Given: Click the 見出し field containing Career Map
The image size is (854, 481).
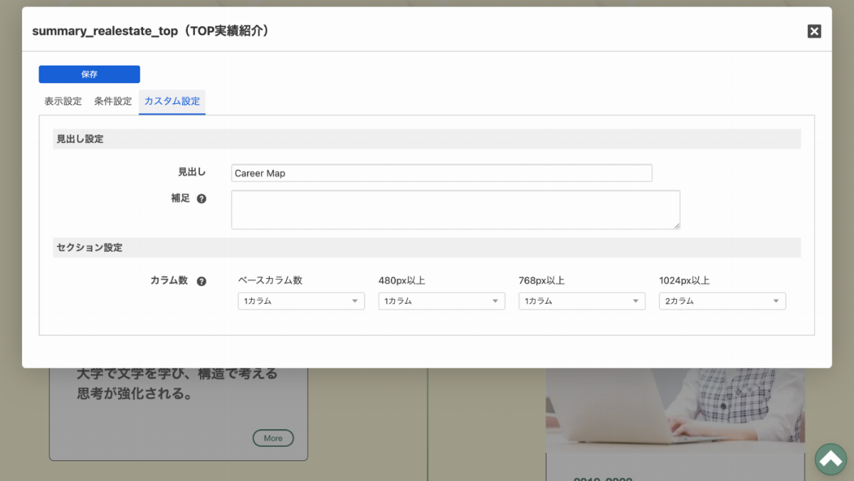Looking at the screenshot, I should click(441, 173).
